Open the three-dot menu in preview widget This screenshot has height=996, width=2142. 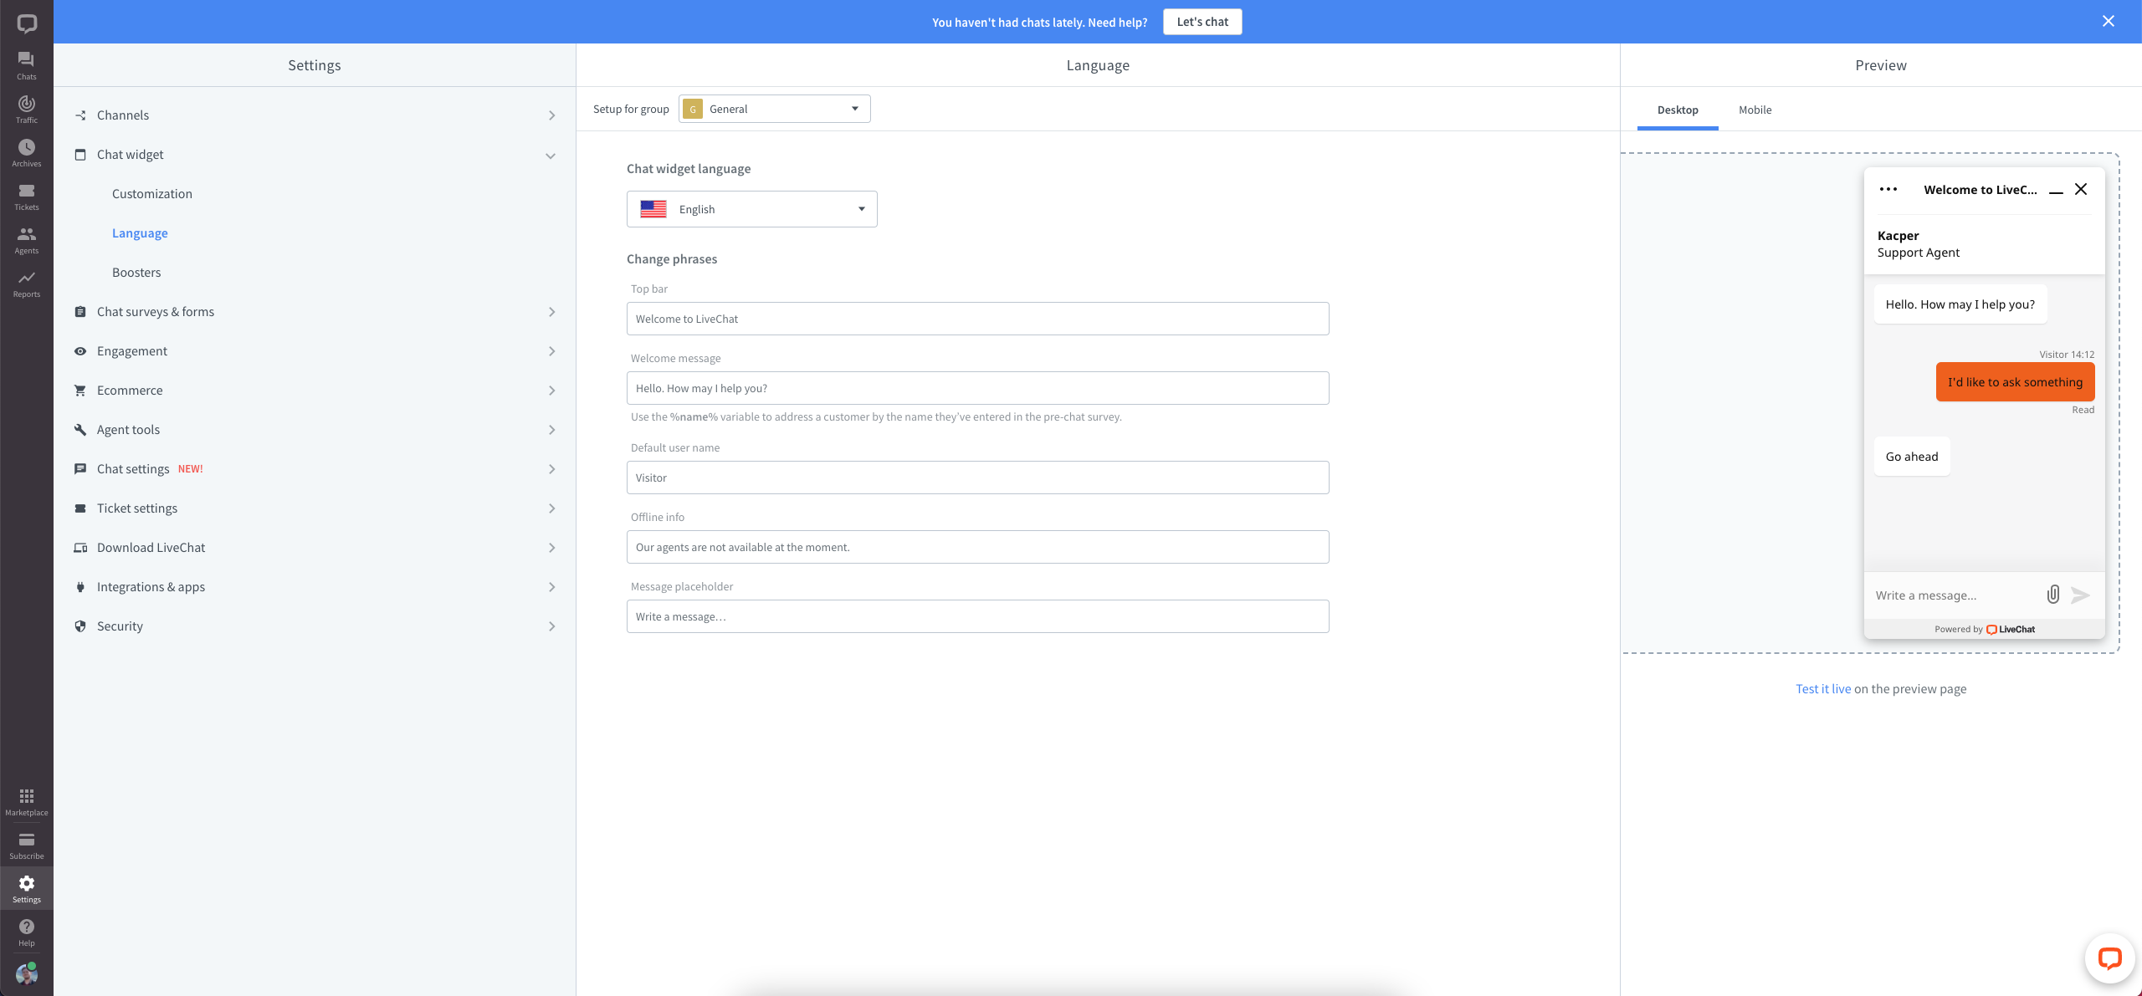tap(1888, 189)
